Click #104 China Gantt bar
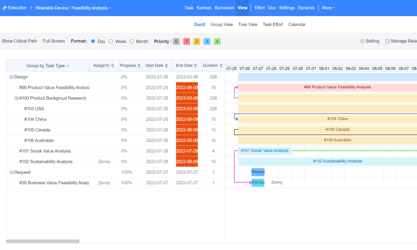The height and width of the screenshot is (250, 417). [327, 119]
